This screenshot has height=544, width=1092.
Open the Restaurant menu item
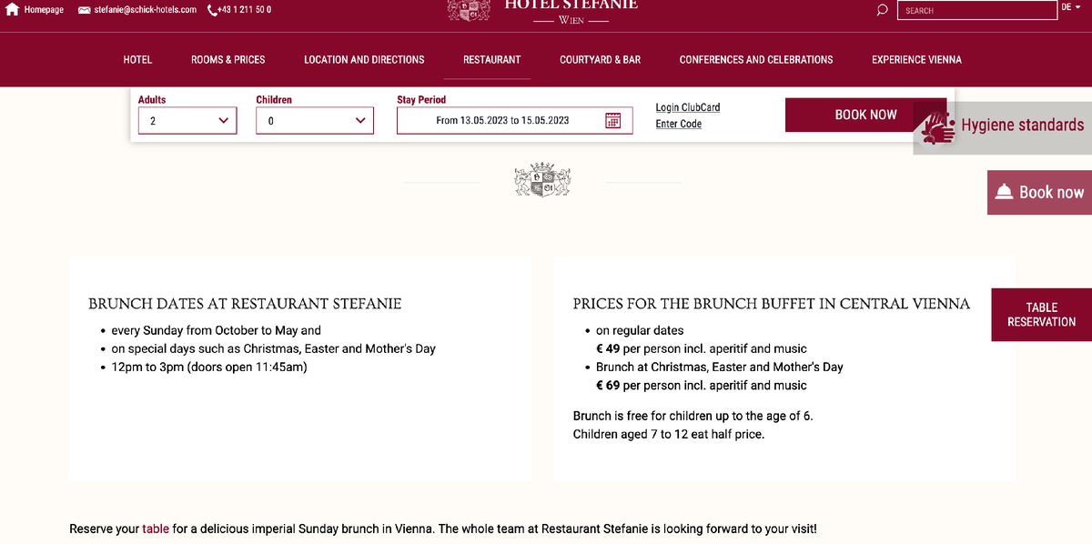[492, 59]
